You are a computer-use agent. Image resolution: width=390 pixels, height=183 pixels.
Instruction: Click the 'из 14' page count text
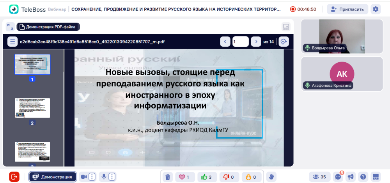269,42
